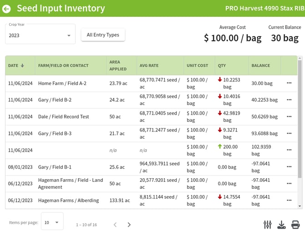
Task: Click the back arrow icon in header
Action: pyautogui.click(x=7, y=8)
